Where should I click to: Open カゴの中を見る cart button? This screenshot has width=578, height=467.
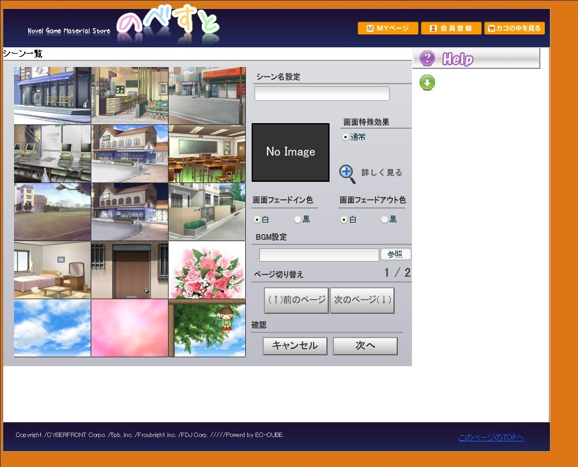pos(515,28)
